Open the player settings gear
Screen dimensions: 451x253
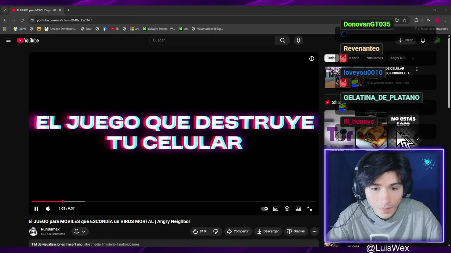[287, 209]
